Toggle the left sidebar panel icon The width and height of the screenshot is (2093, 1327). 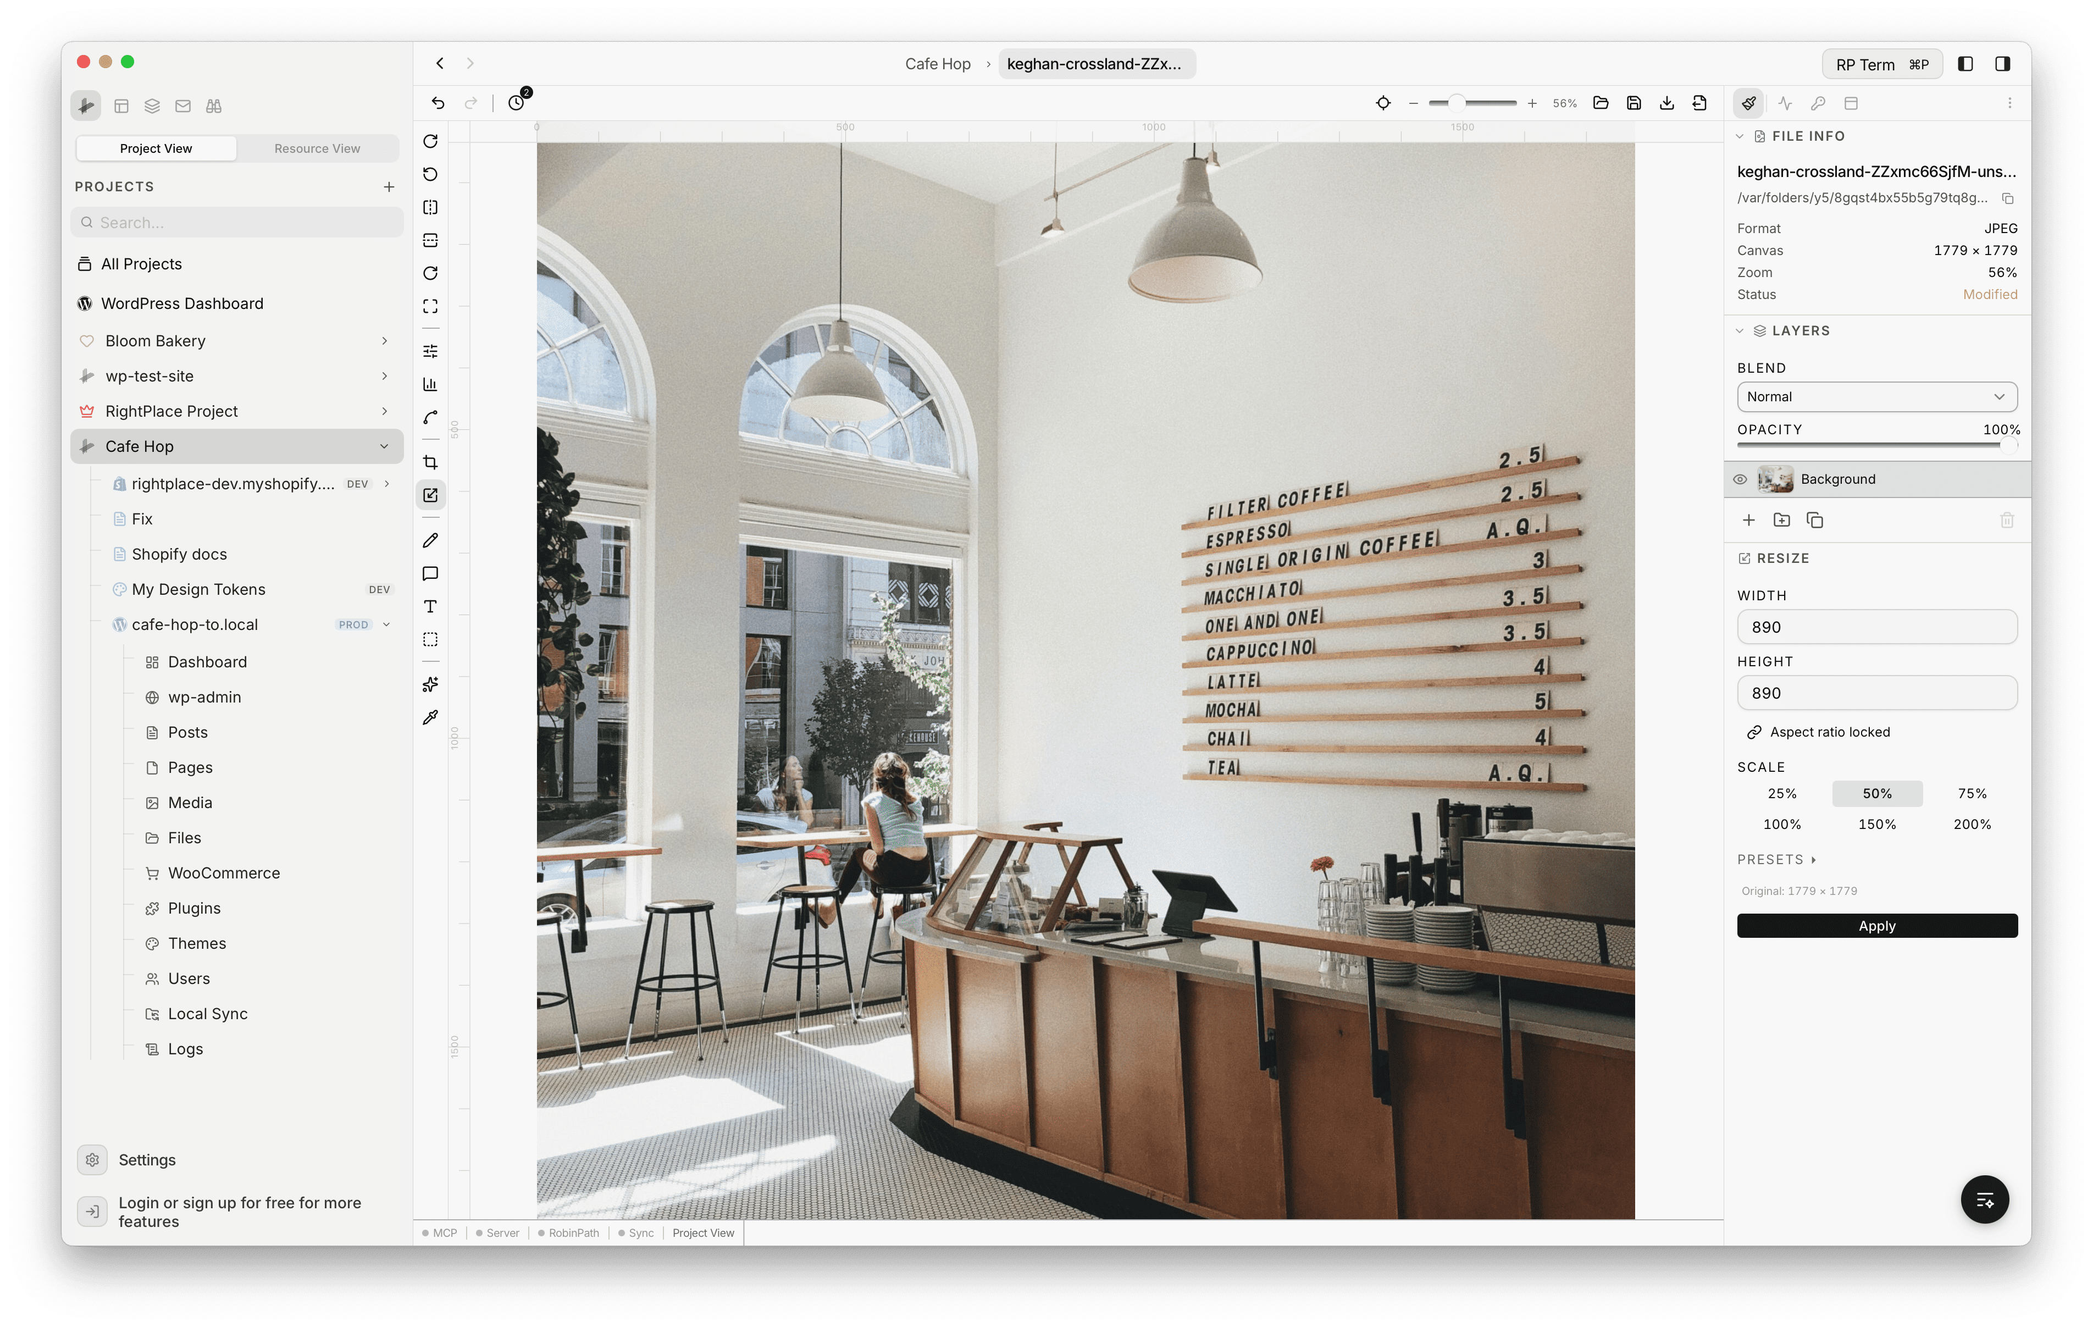pos(1966,63)
